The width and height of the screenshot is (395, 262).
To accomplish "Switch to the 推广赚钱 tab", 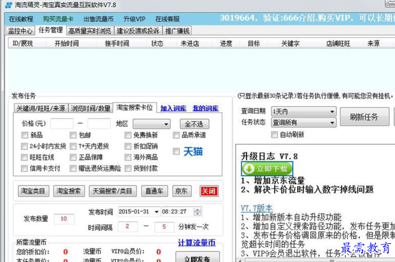I will coord(177,31).
